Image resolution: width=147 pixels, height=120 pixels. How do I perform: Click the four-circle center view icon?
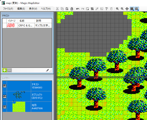click(127, 9)
